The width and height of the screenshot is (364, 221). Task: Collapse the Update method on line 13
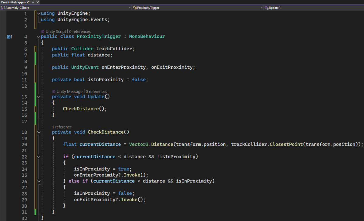click(x=39, y=97)
